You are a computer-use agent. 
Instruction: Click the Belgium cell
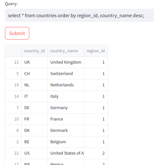point(66,142)
